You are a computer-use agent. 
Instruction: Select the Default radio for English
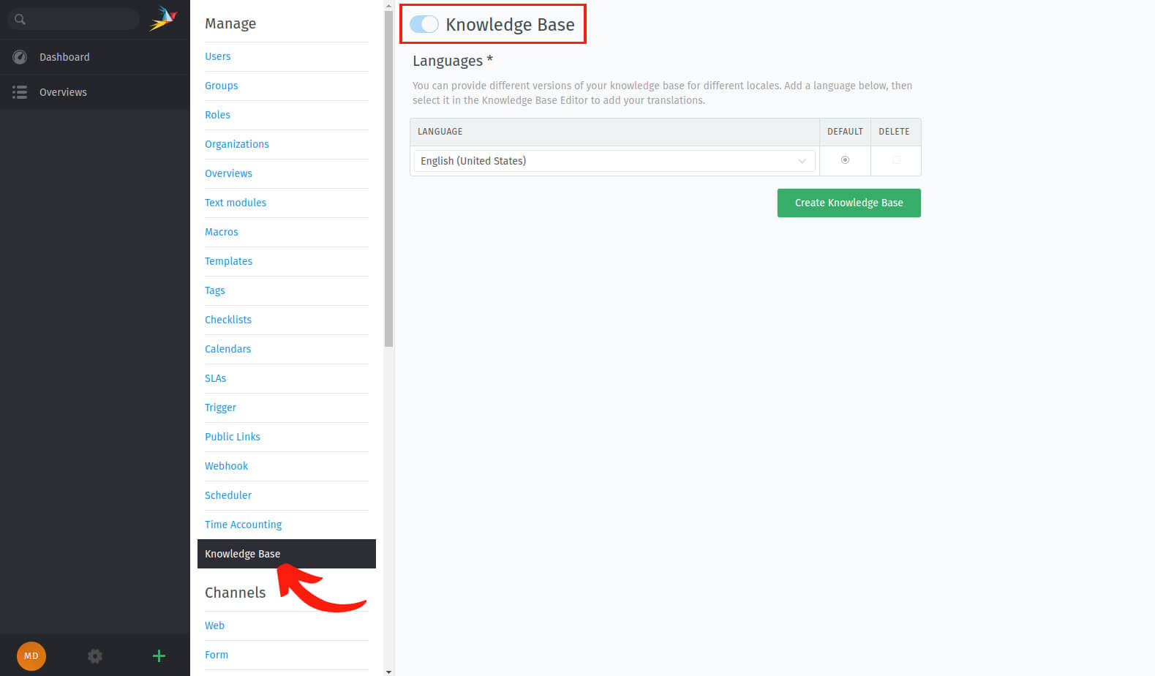coord(845,160)
